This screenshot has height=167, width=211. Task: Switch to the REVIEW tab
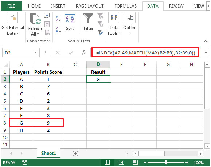coord(176,6)
